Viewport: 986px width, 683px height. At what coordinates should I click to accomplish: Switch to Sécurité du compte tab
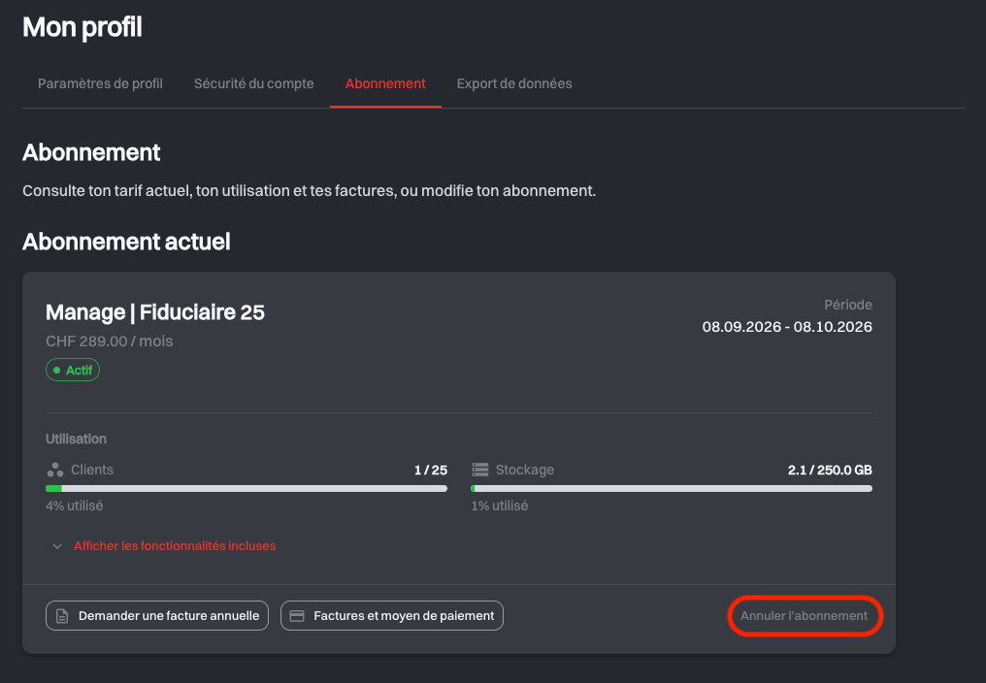[x=254, y=83]
